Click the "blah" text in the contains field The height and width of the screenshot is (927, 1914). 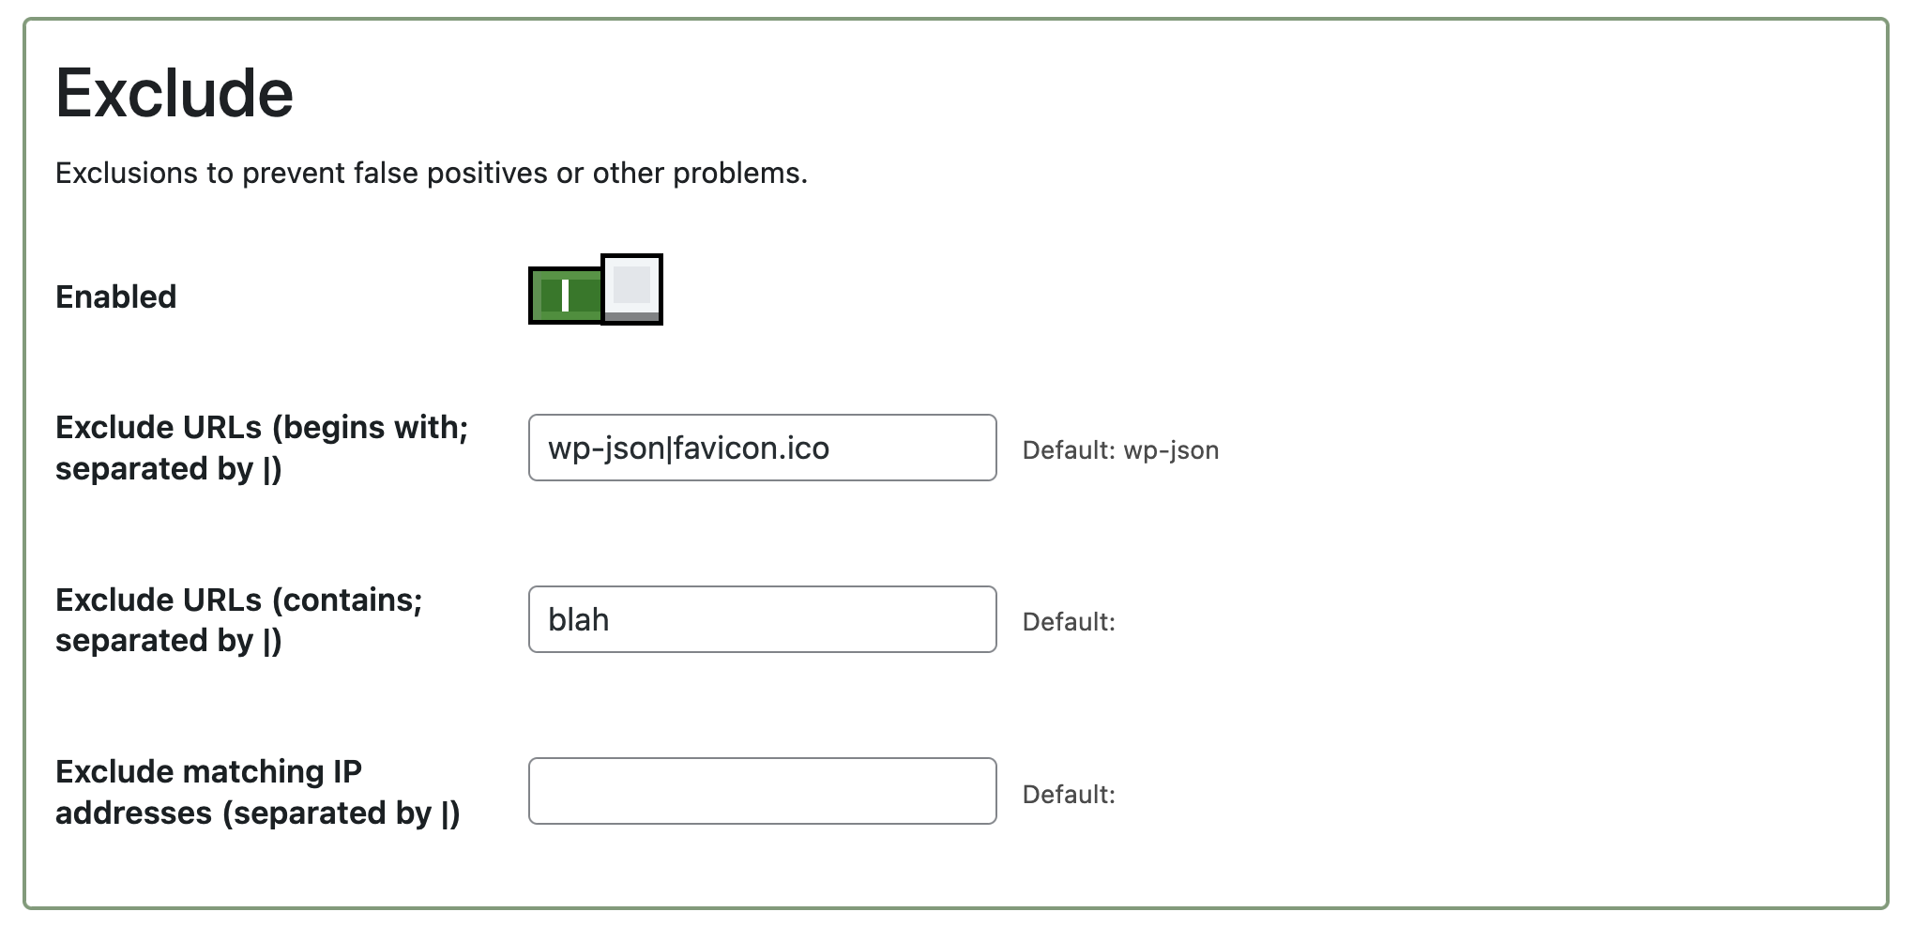pos(578,620)
